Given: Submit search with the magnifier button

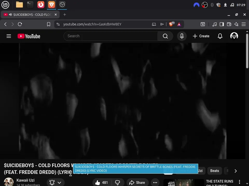Looking at the screenshot, I should click(x=165, y=36).
